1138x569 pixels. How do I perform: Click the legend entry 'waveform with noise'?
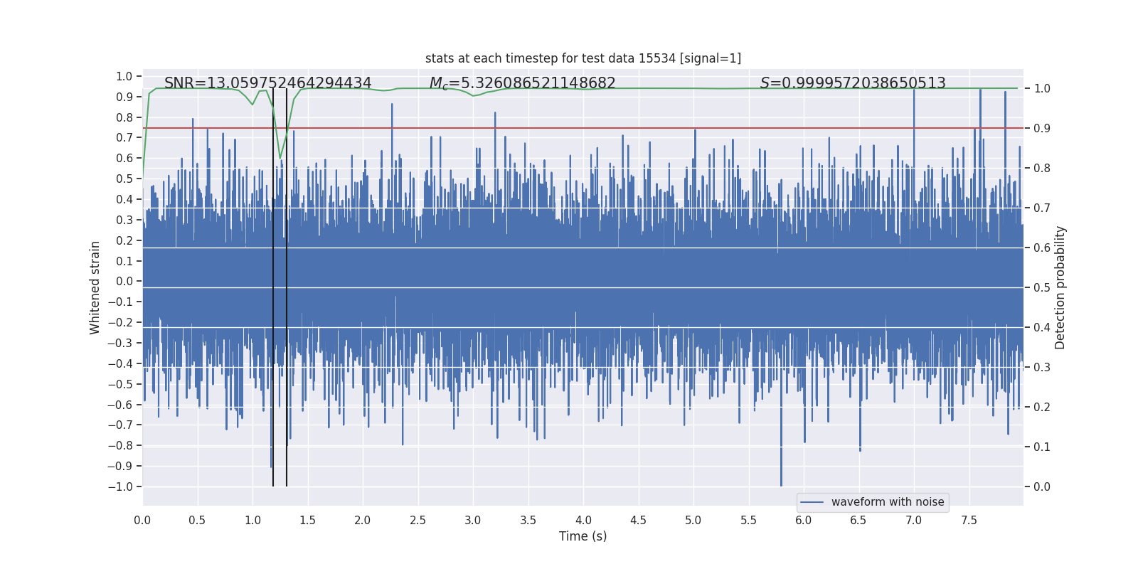[888, 502]
